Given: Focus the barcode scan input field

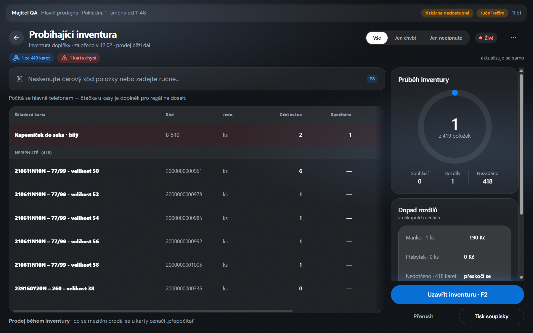Looking at the screenshot, I should coord(197,79).
